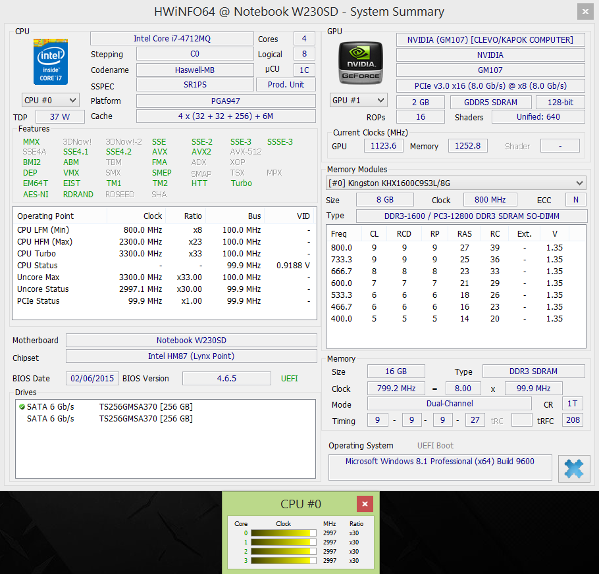Click the AES-NI feature label

(36, 194)
